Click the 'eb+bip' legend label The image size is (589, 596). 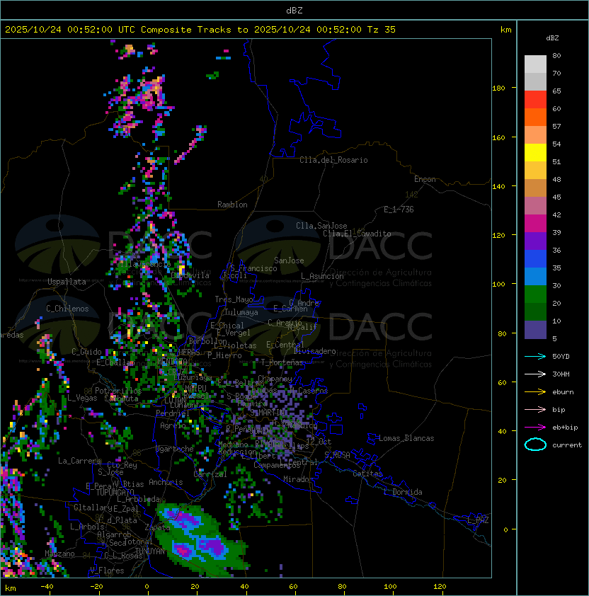(565, 428)
